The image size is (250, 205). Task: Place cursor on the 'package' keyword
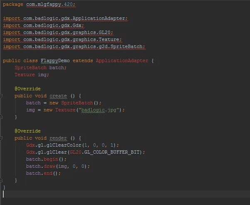click(x=13, y=4)
